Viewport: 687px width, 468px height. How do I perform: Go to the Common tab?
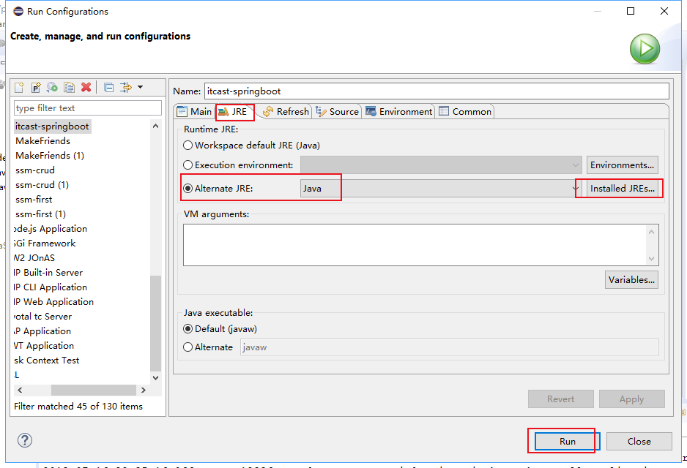(x=465, y=112)
